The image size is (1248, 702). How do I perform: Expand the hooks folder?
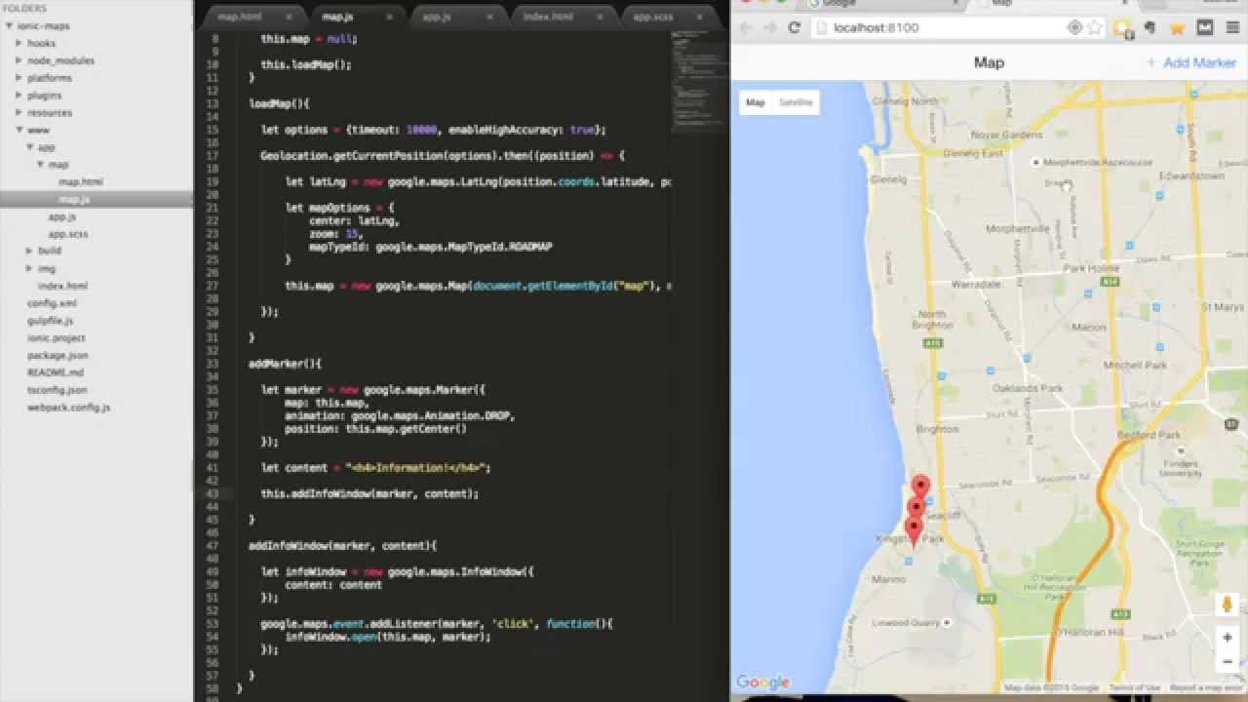tap(19, 43)
